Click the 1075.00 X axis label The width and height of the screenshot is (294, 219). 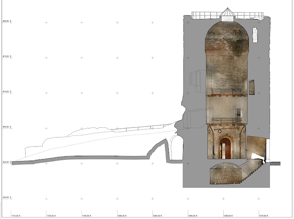pos(264,216)
